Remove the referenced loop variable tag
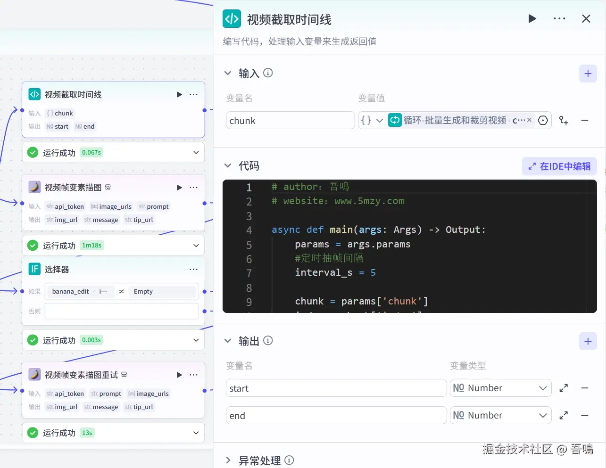 click(x=529, y=120)
